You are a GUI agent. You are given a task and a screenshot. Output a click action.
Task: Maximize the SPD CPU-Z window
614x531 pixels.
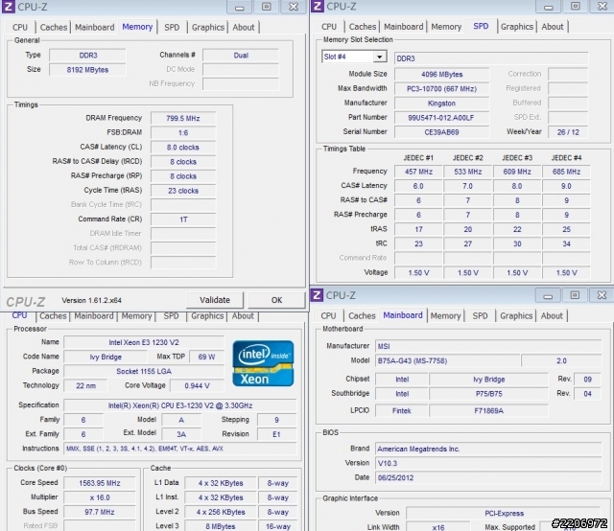tap(575, 7)
